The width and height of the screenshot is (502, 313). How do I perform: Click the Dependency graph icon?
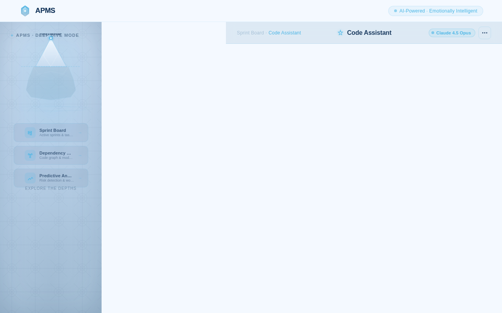click(30, 155)
